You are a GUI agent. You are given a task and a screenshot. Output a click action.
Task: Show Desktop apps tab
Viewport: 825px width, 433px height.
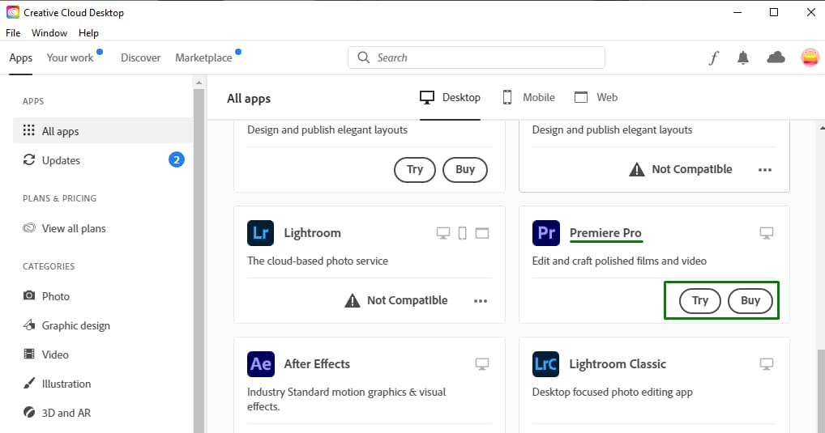(450, 97)
